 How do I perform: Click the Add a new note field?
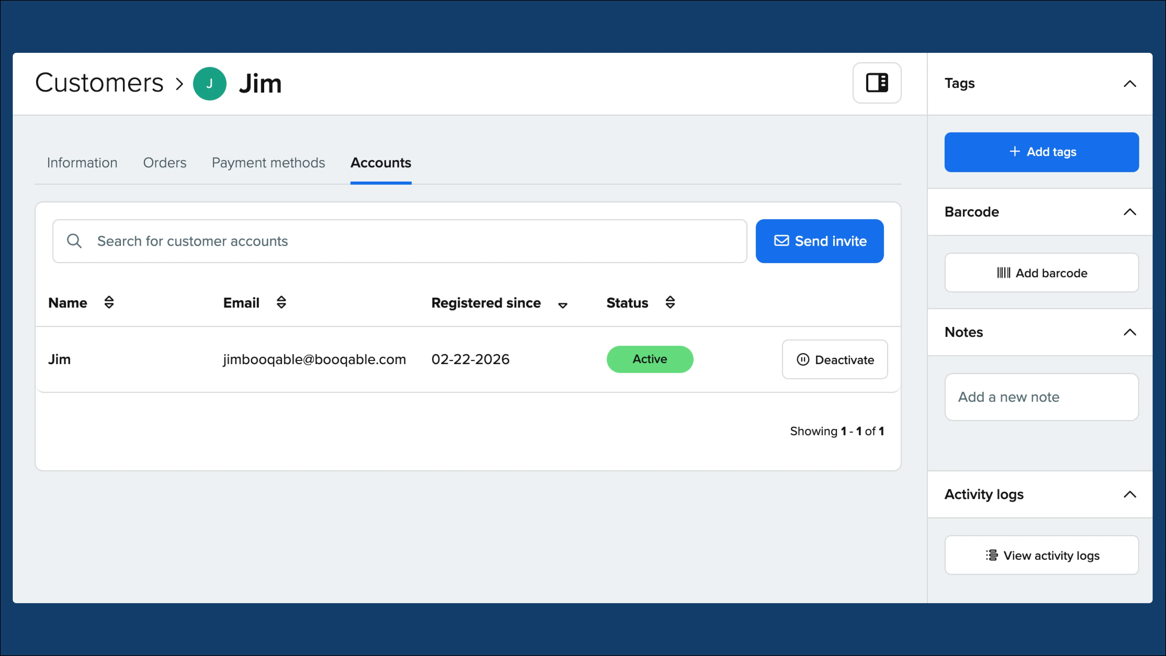(x=1041, y=397)
